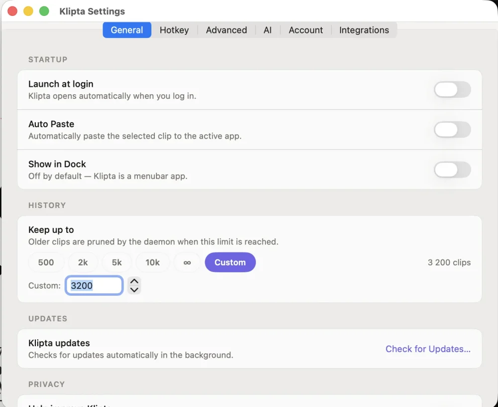Click Check for Updates link
This screenshot has height=407, width=498.
pyautogui.click(x=428, y=349)
